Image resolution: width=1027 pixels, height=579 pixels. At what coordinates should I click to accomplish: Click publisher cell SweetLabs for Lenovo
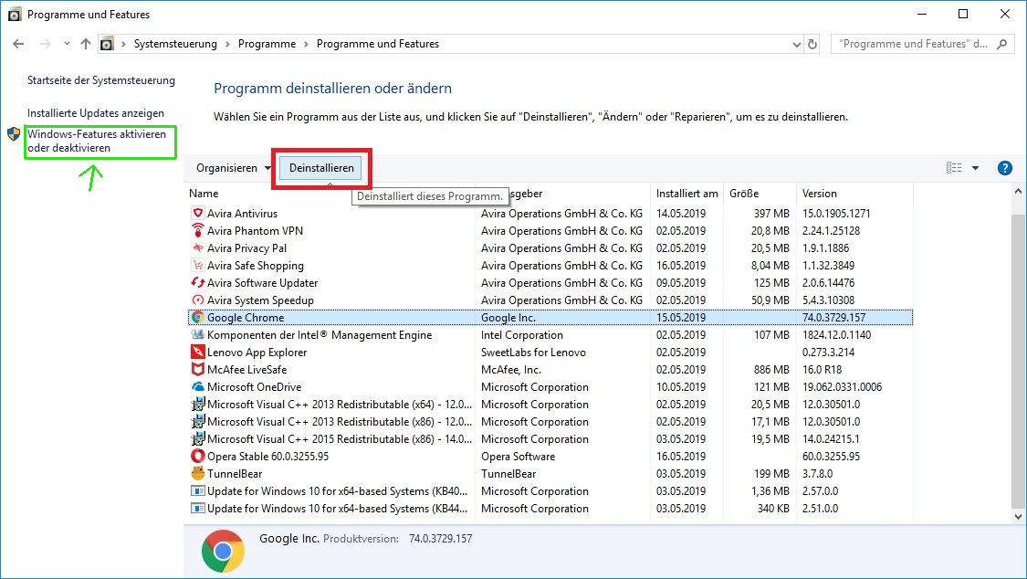click(x=533, y=353)
